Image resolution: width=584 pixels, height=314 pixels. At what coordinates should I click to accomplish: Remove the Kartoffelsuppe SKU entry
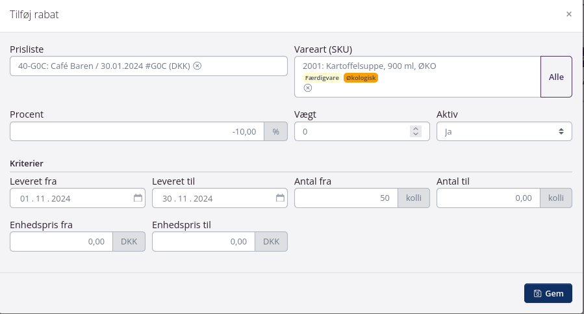(x=308, y=88)
